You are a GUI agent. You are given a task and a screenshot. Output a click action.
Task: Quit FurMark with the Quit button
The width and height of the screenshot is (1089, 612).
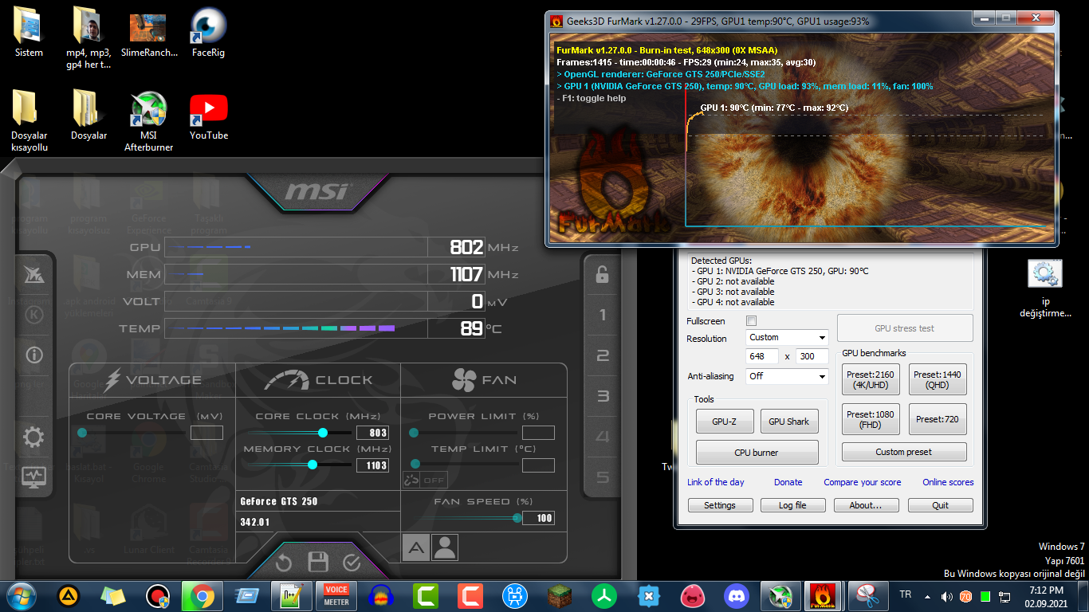(941, 505)
